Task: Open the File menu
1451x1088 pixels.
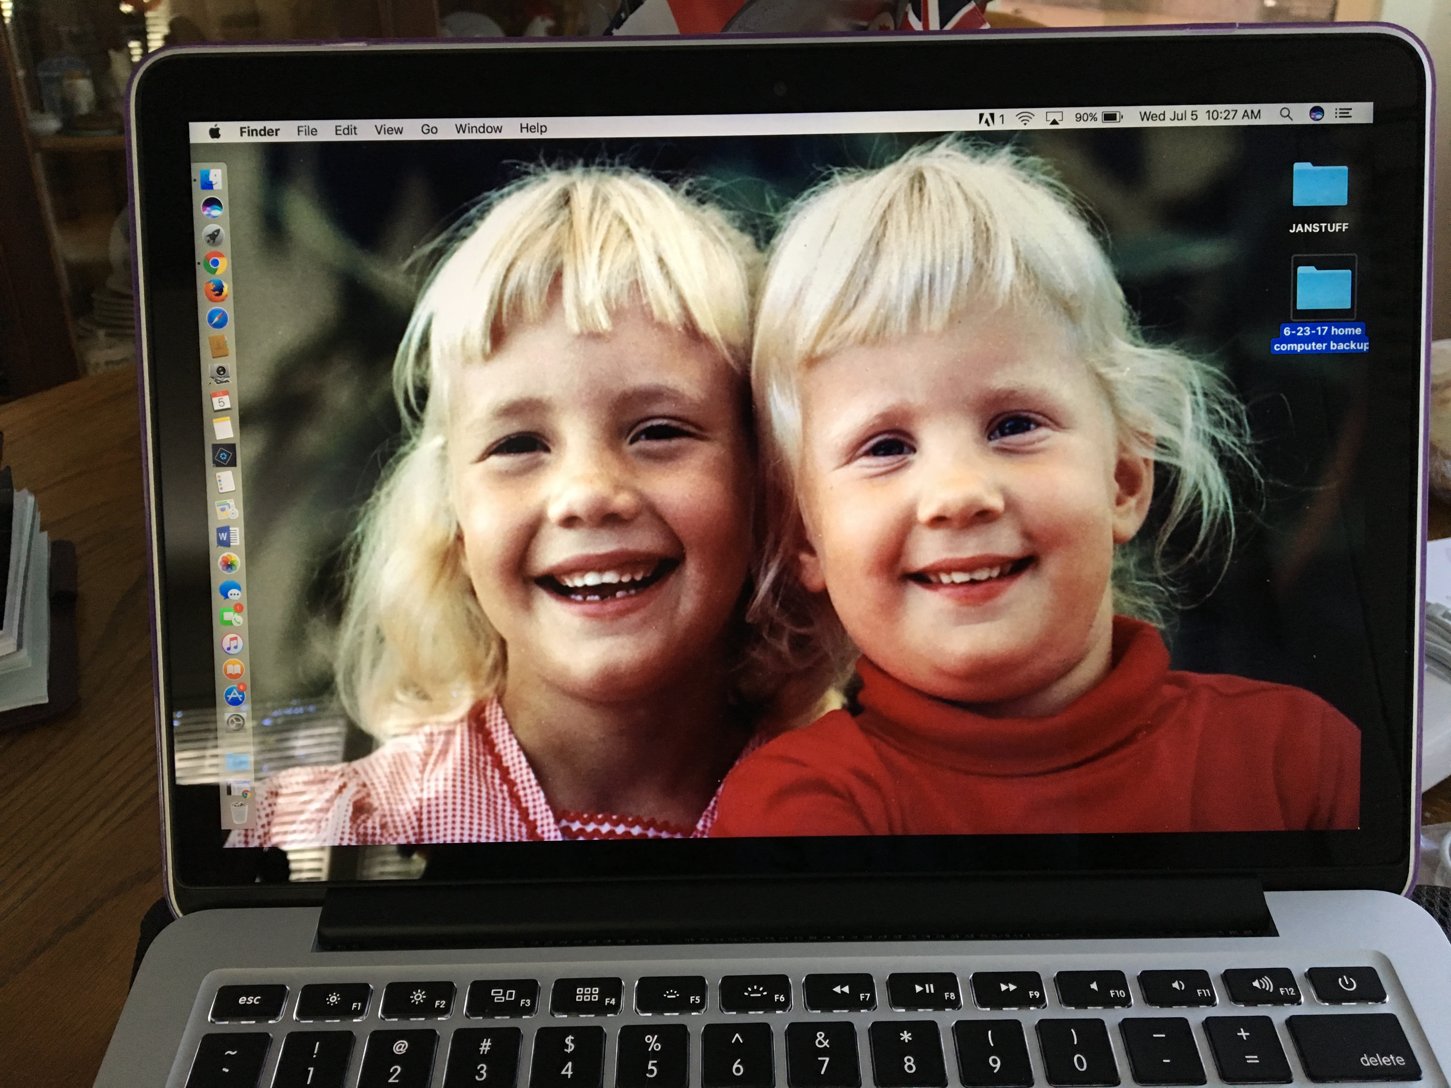Action: point(306,131)
